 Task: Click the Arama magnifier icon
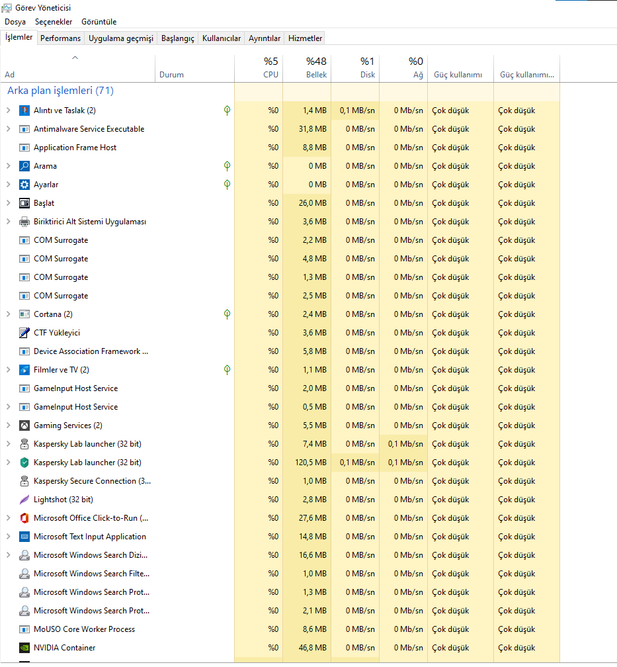coord(24,166)
